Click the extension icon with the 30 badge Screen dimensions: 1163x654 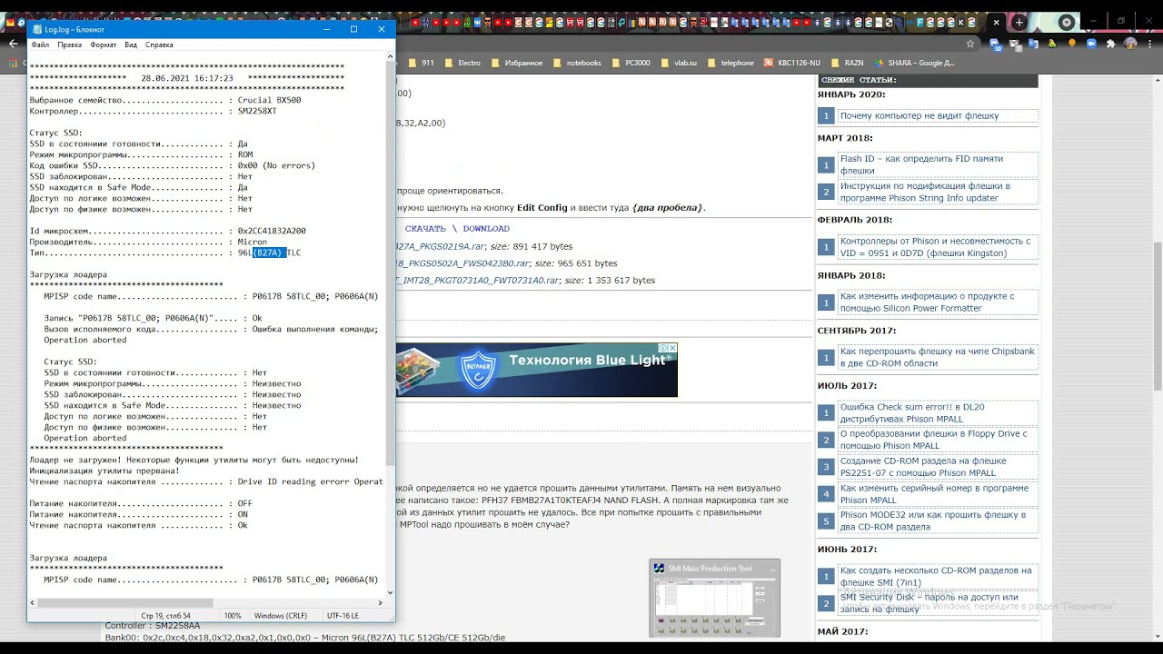point(994,44)
